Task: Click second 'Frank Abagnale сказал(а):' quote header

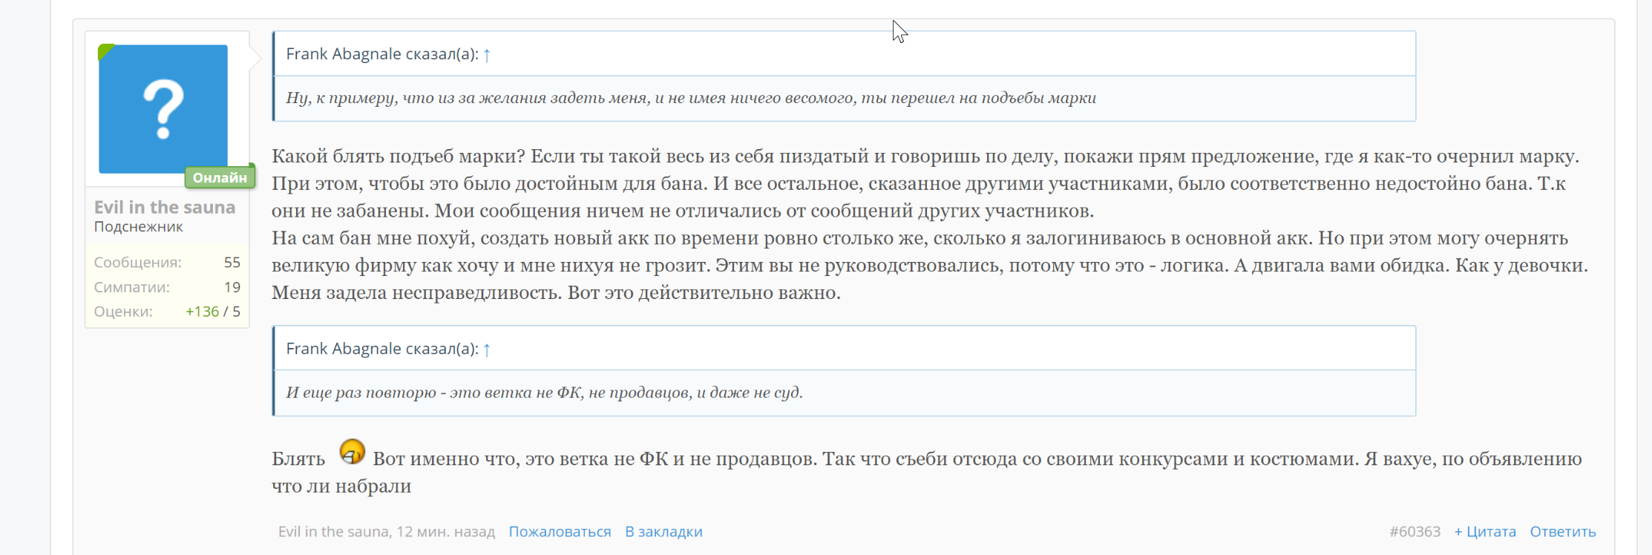Action: pyautogui.click(x=382, y=349)
